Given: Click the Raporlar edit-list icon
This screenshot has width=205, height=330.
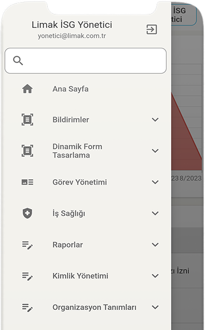Looking at the screenshot, I should pos(28,245).
